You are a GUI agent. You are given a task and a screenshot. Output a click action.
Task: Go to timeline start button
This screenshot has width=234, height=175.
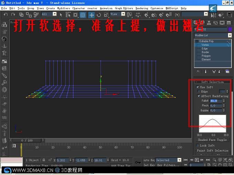click(x=185, y=160)
